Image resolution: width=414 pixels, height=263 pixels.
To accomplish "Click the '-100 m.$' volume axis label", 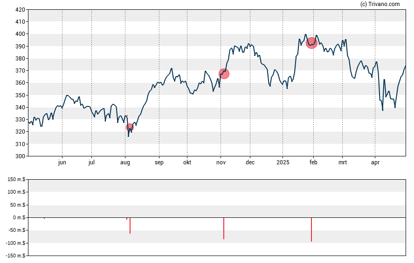I will tap(15, 243).
